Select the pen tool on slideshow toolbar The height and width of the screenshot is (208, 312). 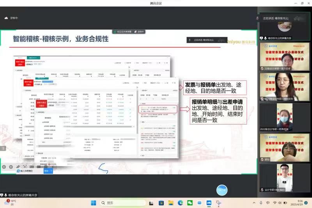(18, 167)
